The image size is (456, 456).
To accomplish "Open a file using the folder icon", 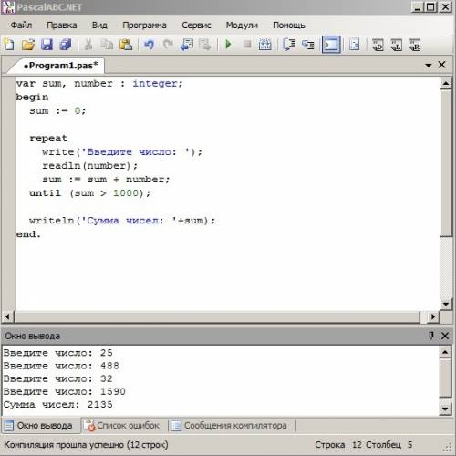I will coord(28,45).
